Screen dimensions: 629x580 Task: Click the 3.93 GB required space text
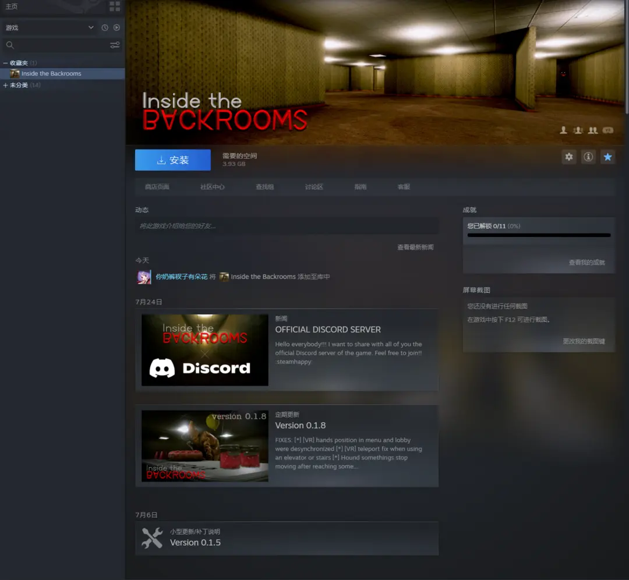coord(234,164)
